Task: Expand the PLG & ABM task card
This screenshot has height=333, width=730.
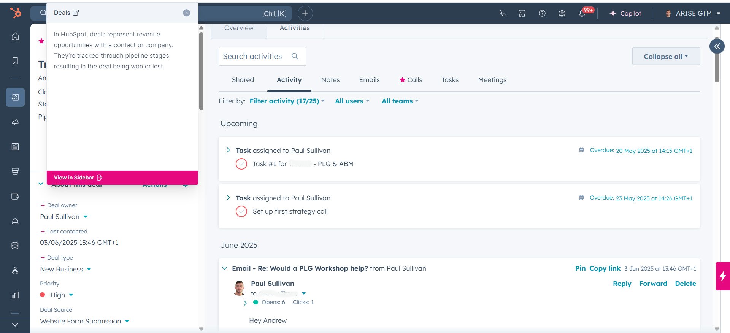Action: coord(228,150)
